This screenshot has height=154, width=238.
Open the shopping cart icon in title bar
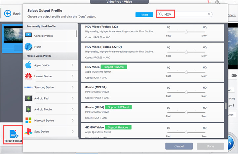pos(209,2)
